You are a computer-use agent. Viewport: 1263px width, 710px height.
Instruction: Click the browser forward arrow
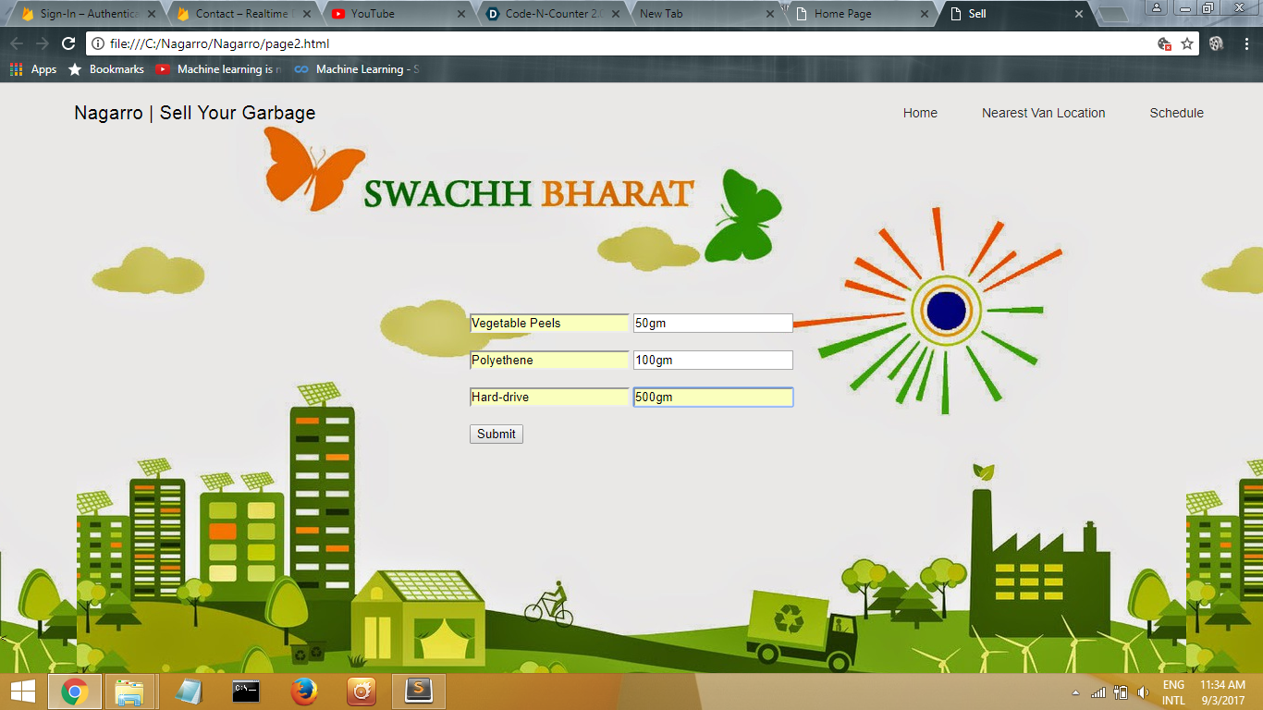[42, 43]
